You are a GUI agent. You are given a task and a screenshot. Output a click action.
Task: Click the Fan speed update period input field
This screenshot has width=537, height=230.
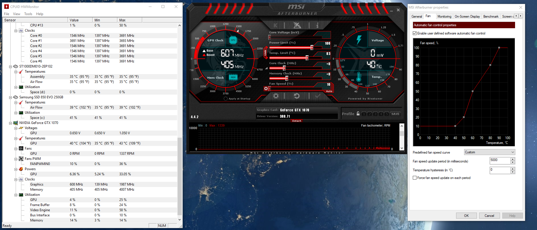coord(500,161)
